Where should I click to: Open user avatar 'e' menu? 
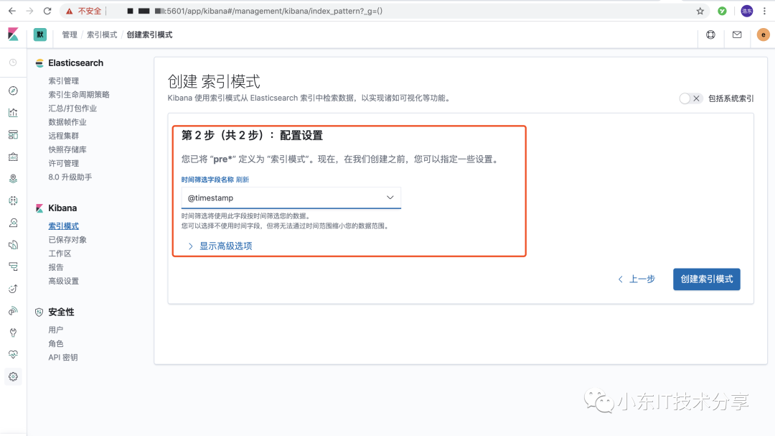point(763,34)
